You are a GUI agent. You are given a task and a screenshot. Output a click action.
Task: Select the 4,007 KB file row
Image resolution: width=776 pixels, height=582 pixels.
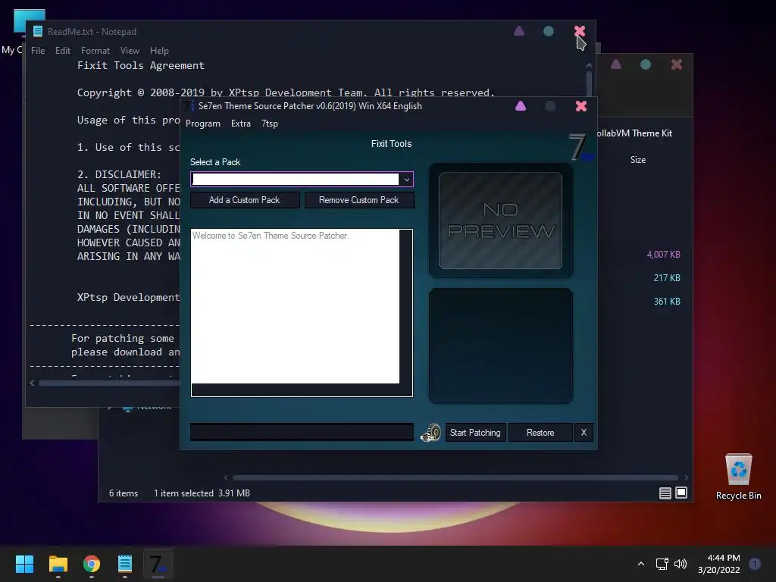[x=663, y=255]
